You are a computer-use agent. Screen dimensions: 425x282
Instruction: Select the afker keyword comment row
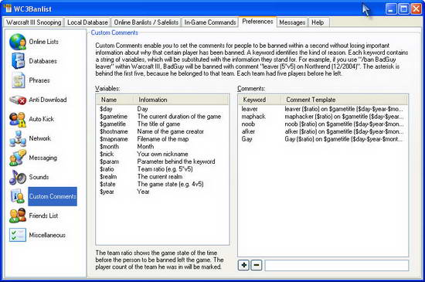[x=323, y=131]
